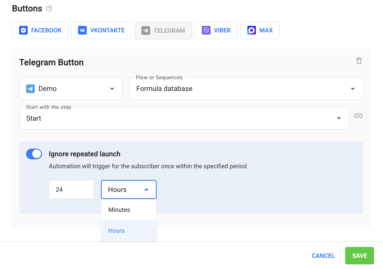Select the Viber button tab

pos(216,30)
